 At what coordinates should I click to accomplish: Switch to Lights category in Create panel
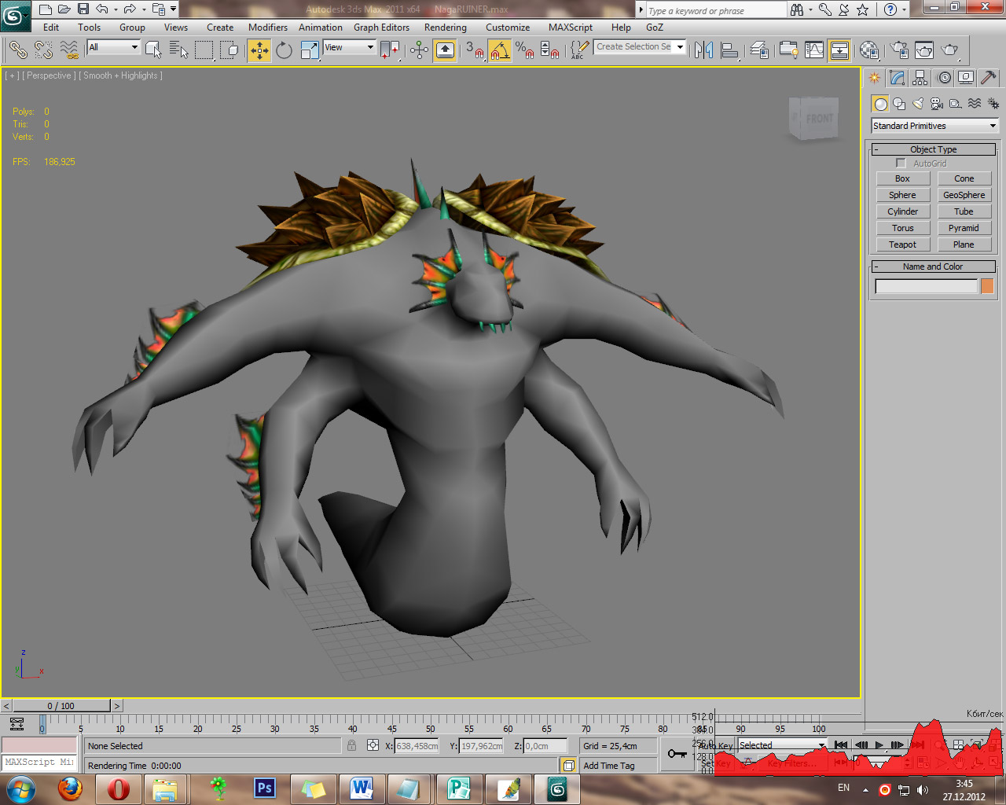(917, 104)
